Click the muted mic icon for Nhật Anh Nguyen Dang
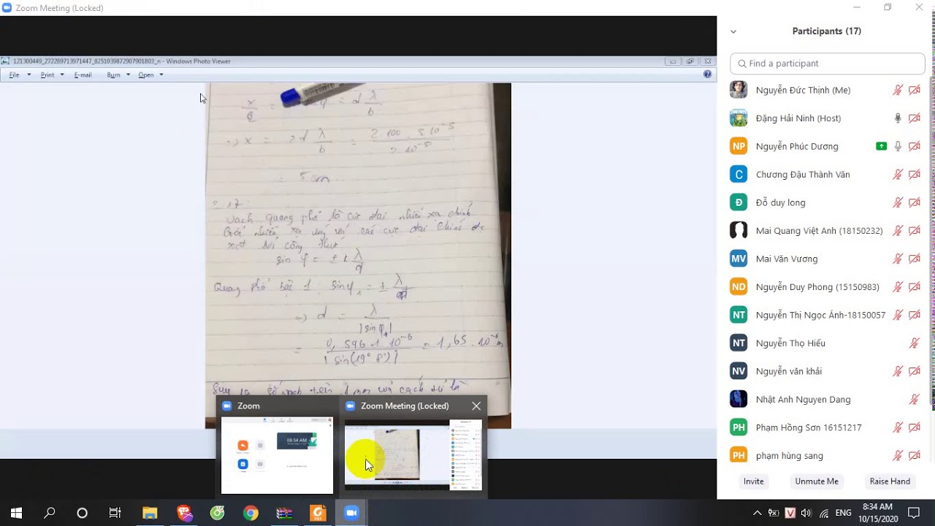 click(x=914, y=399)
